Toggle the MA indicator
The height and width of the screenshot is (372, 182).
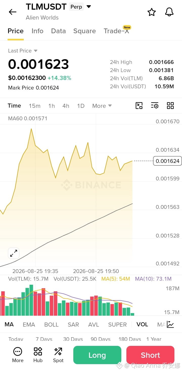[9, 324]
